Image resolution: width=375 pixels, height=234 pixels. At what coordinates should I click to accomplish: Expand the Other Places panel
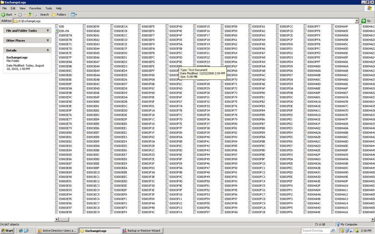pos(48,41)
